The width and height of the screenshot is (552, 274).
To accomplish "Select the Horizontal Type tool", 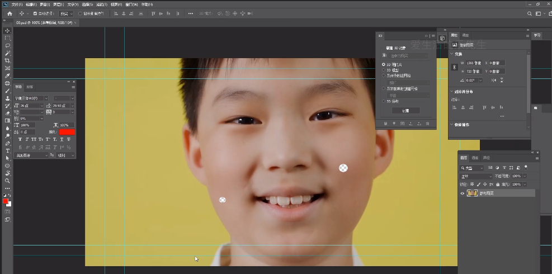I will tap(7, 151).
